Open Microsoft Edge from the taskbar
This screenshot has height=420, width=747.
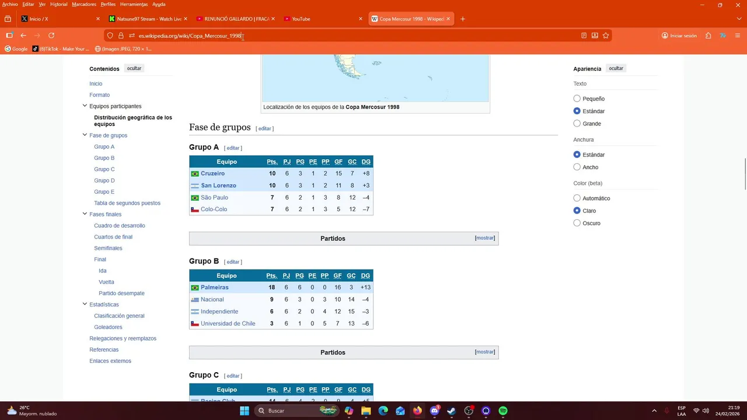[383, 411]
